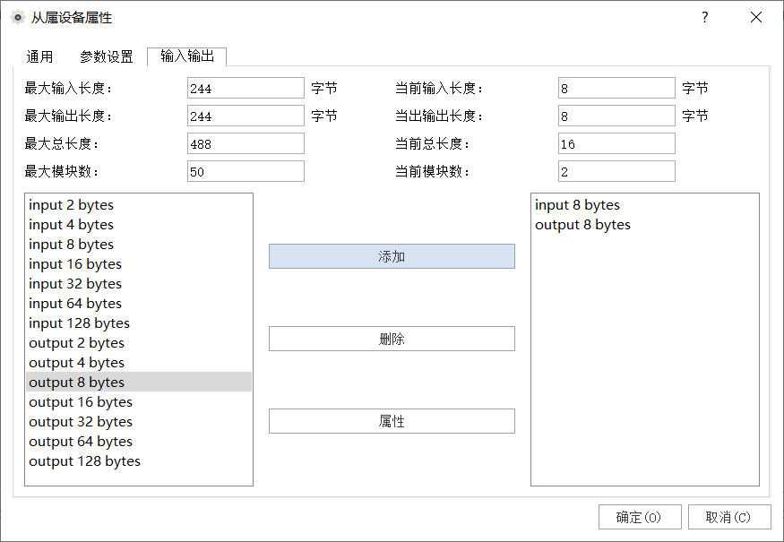Viewport: 784px width, 542px height.
Task: Click the gear icon in title bar
Action: [x=17, y=17]
